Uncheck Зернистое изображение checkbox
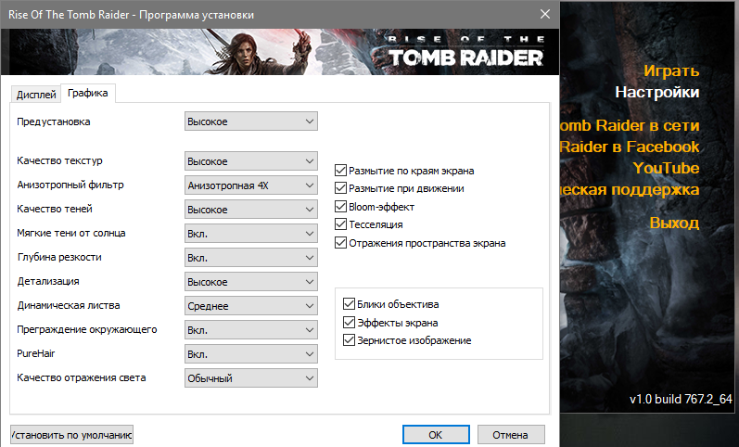 [x=349, y=340]
